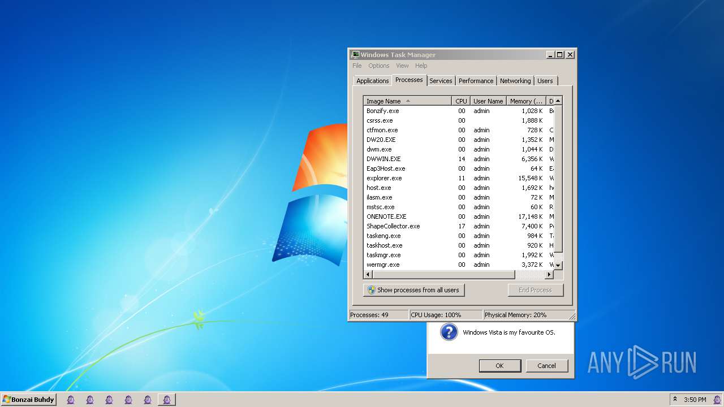Switch to the Users tab
The height and width of the screenshot is (407, 724).
[545, 81]
